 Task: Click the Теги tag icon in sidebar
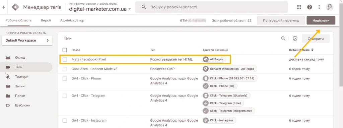tap(8, 67)
